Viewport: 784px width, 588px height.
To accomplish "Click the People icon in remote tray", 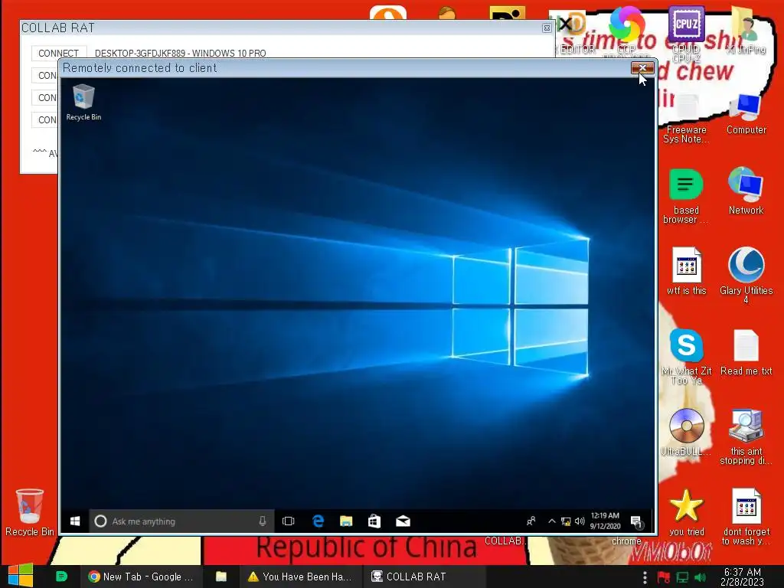I will (x=531, y=521).
